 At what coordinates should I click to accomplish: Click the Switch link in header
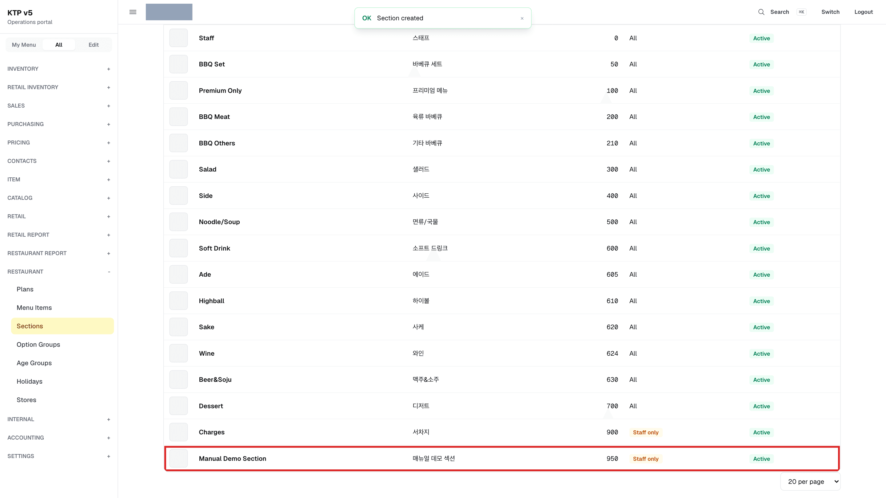pyautogui.click(x=830, y=12)
